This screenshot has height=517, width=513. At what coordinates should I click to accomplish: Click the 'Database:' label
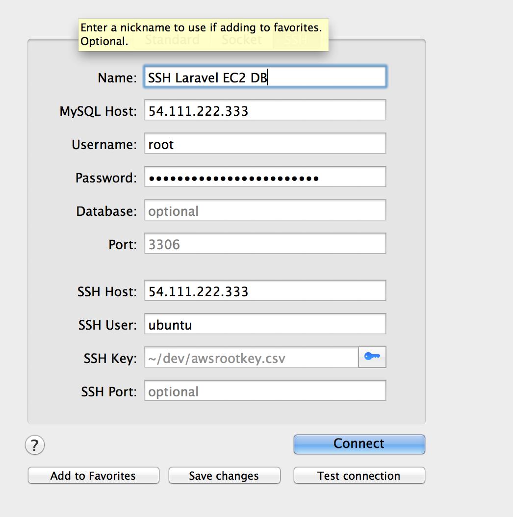[106, 211]
